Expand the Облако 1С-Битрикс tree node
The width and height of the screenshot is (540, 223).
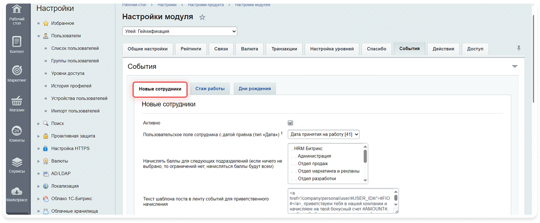(38, 199)
